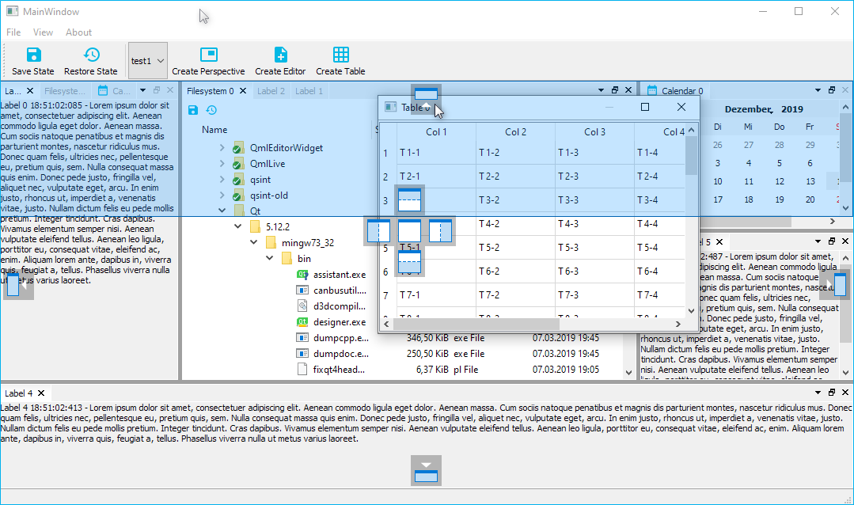The width and height of the screenshot is (854, 505).
Task: Click the Create Table icon
Action: (340, 55)
